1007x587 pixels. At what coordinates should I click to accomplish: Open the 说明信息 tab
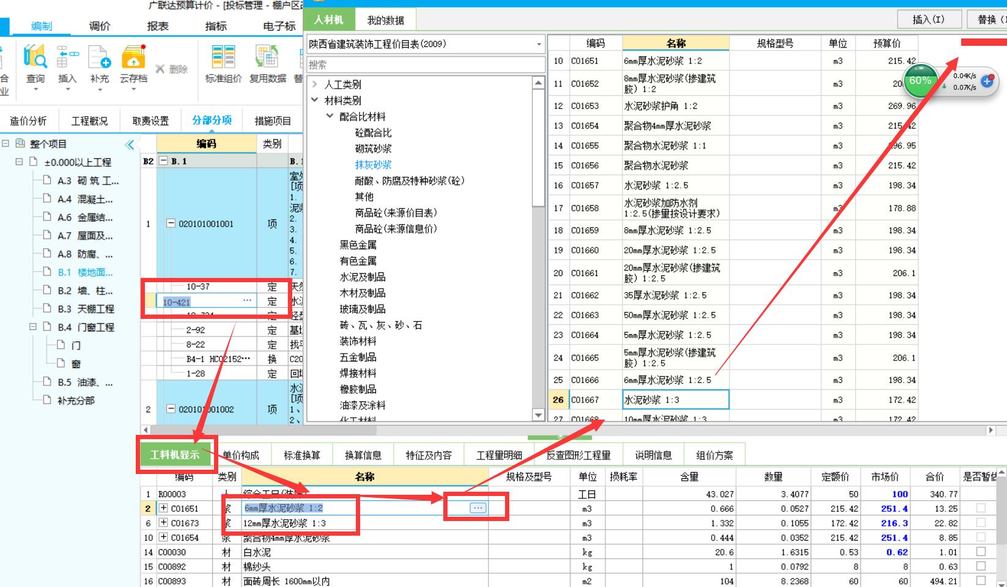tap(653, 455)
